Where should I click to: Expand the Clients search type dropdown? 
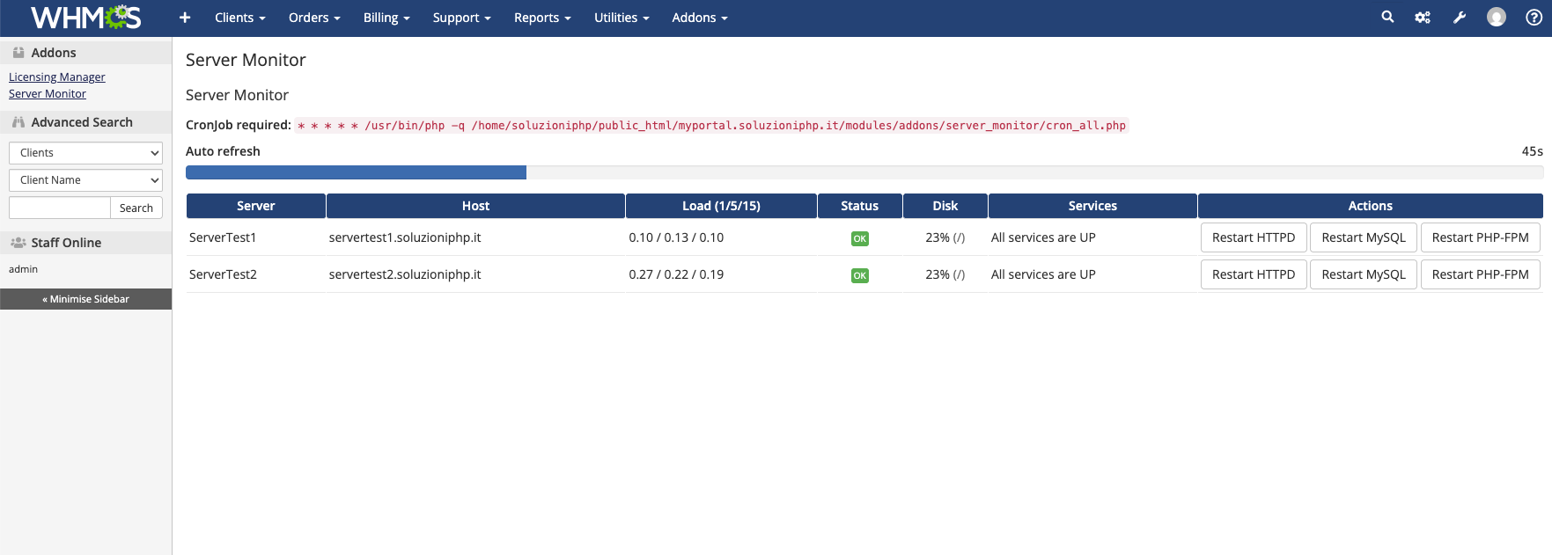[x=85, y=153]
